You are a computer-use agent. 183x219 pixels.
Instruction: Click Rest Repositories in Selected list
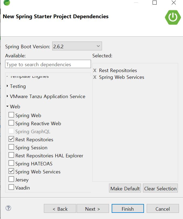click(x=118, y=70)
